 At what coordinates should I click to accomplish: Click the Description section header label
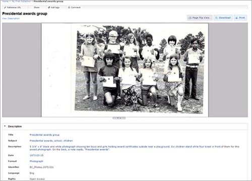click(15, 126)
